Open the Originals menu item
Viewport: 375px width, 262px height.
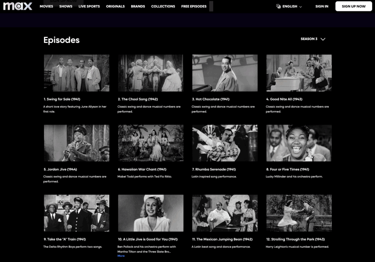115,6
